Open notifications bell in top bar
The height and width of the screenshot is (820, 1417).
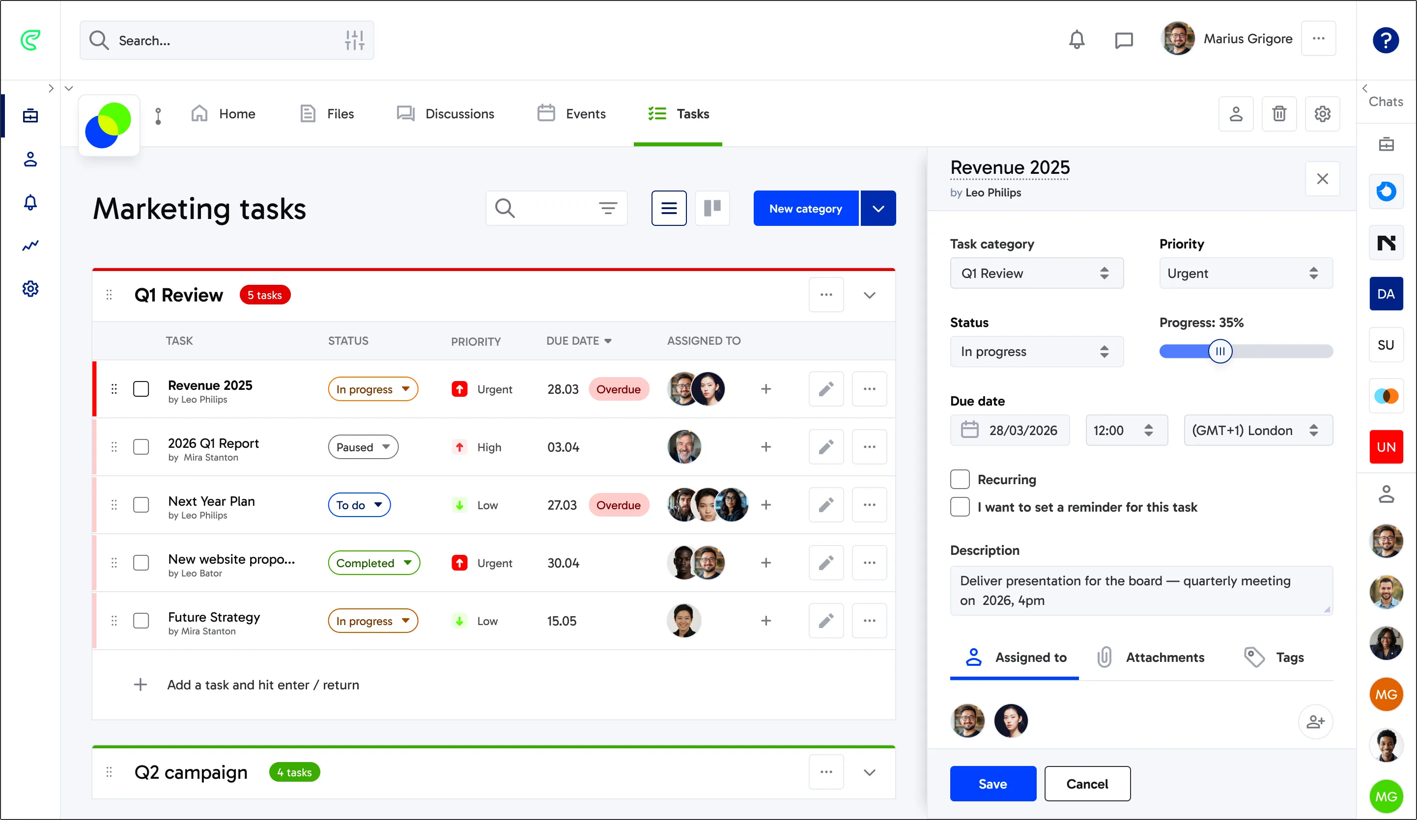click(x=1076, y=39)
